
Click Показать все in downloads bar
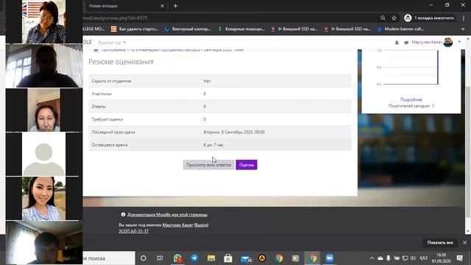[x=440, y=242]
